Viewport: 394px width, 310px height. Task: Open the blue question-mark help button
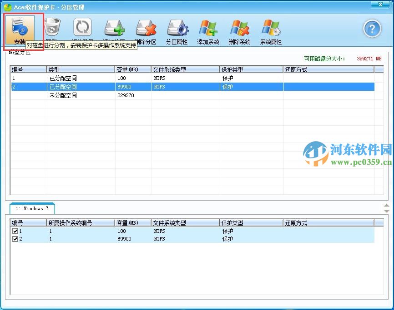372,29
